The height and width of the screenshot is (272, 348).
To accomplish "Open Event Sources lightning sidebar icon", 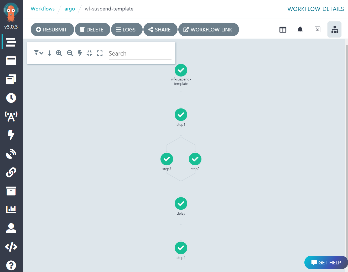I will tap(11, 135).
